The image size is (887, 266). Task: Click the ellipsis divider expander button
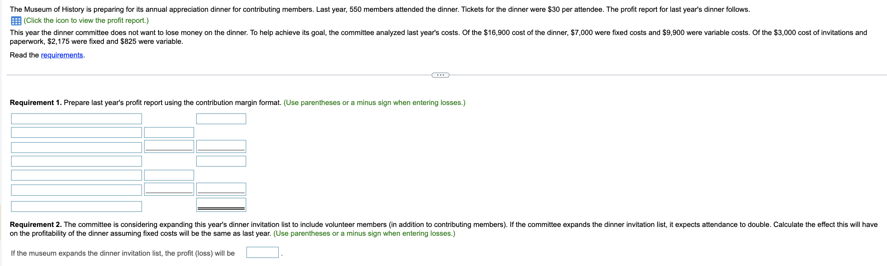click(x=440, y=75)
